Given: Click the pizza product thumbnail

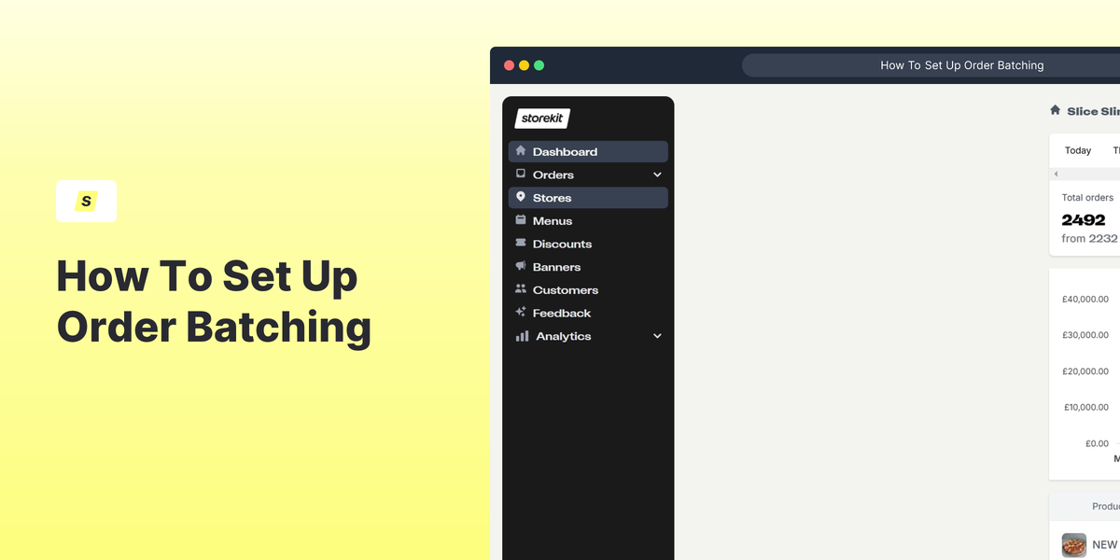Looking at the screenshot, I should (1073, 545).
